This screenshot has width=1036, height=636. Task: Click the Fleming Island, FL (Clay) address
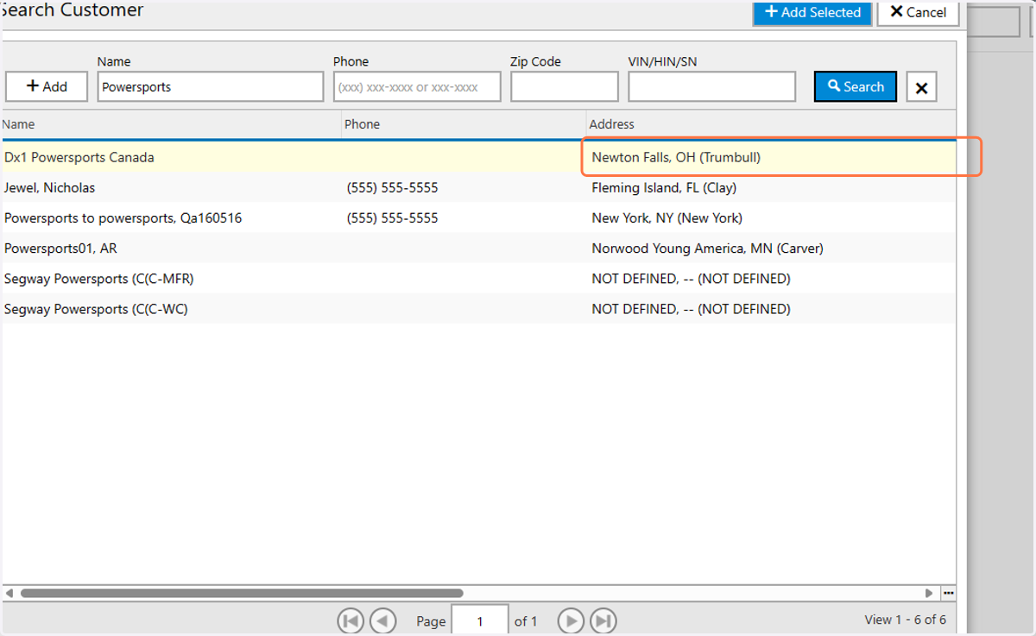point(664,188)
